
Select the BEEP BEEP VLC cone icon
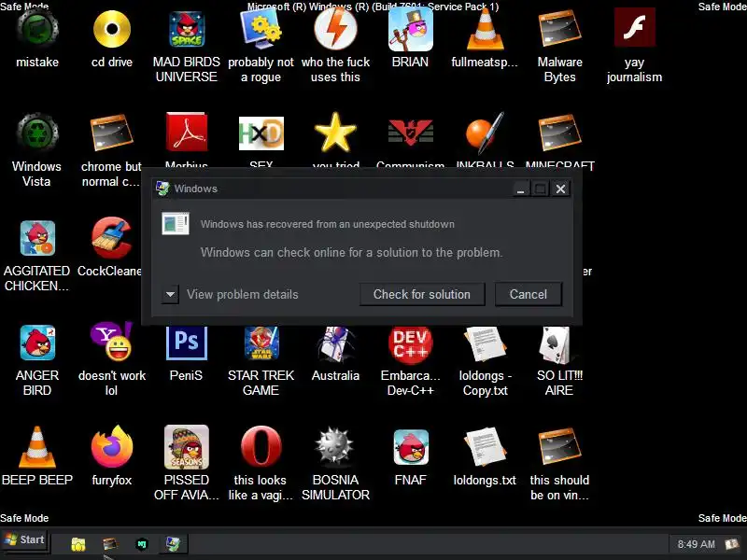pyautogui.click(x=37, y=447)
